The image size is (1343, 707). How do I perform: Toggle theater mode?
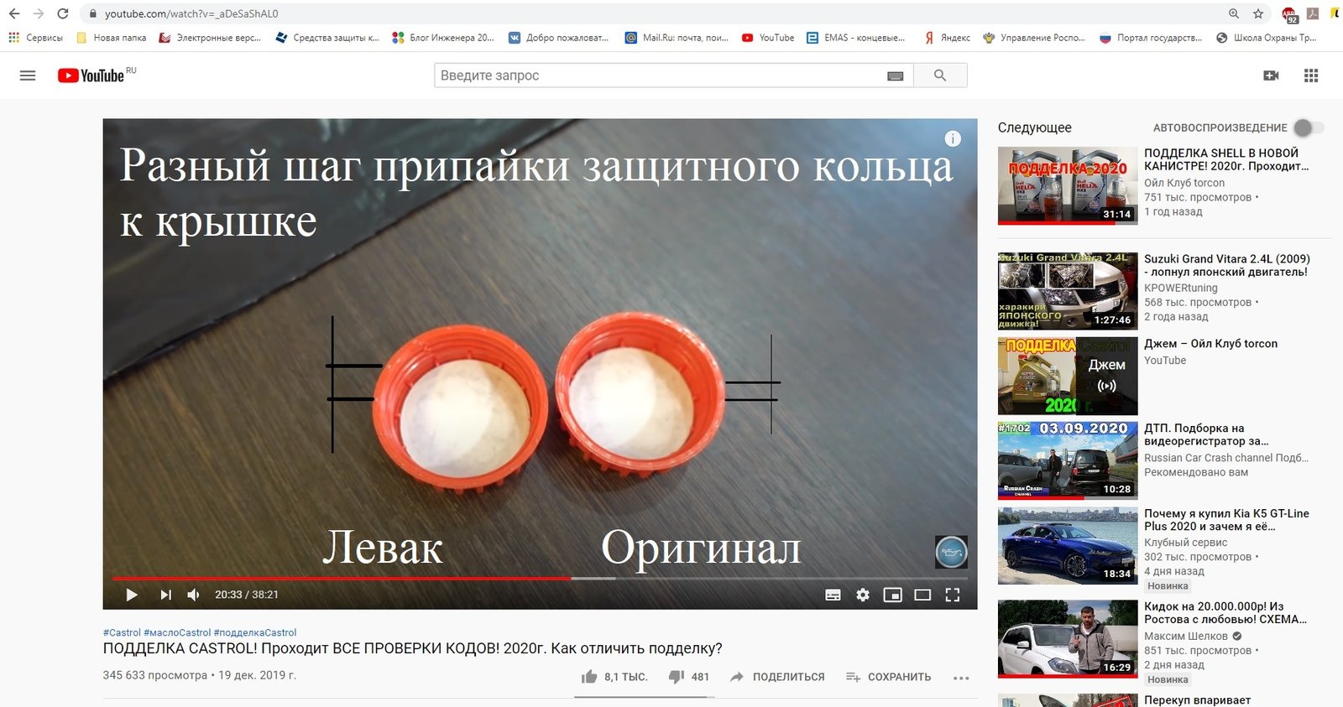click(922, 595)
